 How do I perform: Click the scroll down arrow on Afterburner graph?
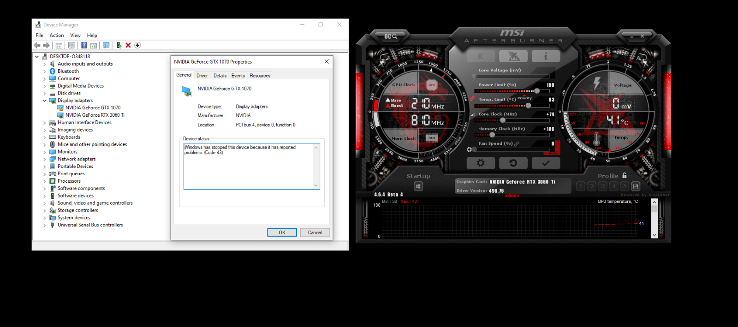pos(654,235)
